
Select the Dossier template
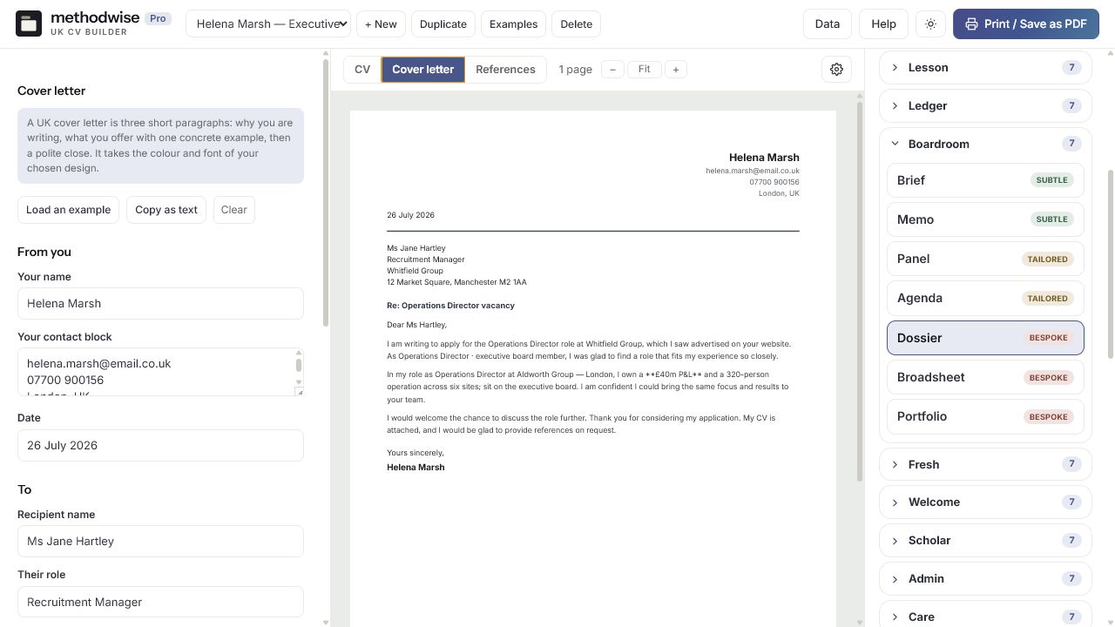(x=985, y=338)
